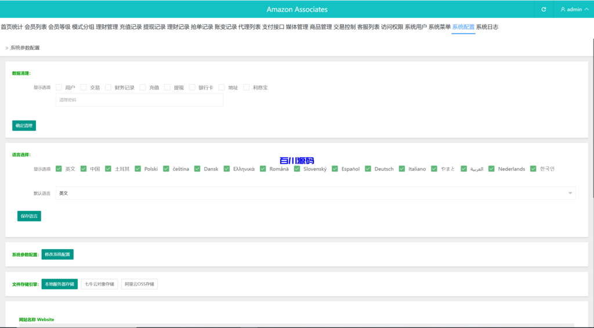The height and width of the screenshot is (328, 594).
Task: Uncheck the Polski language checkbox
Action: tap(138, 169)
